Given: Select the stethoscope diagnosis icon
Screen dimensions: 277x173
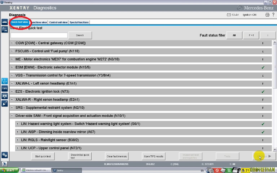Looking at the screenshot, I should click(x=5, y=81).
